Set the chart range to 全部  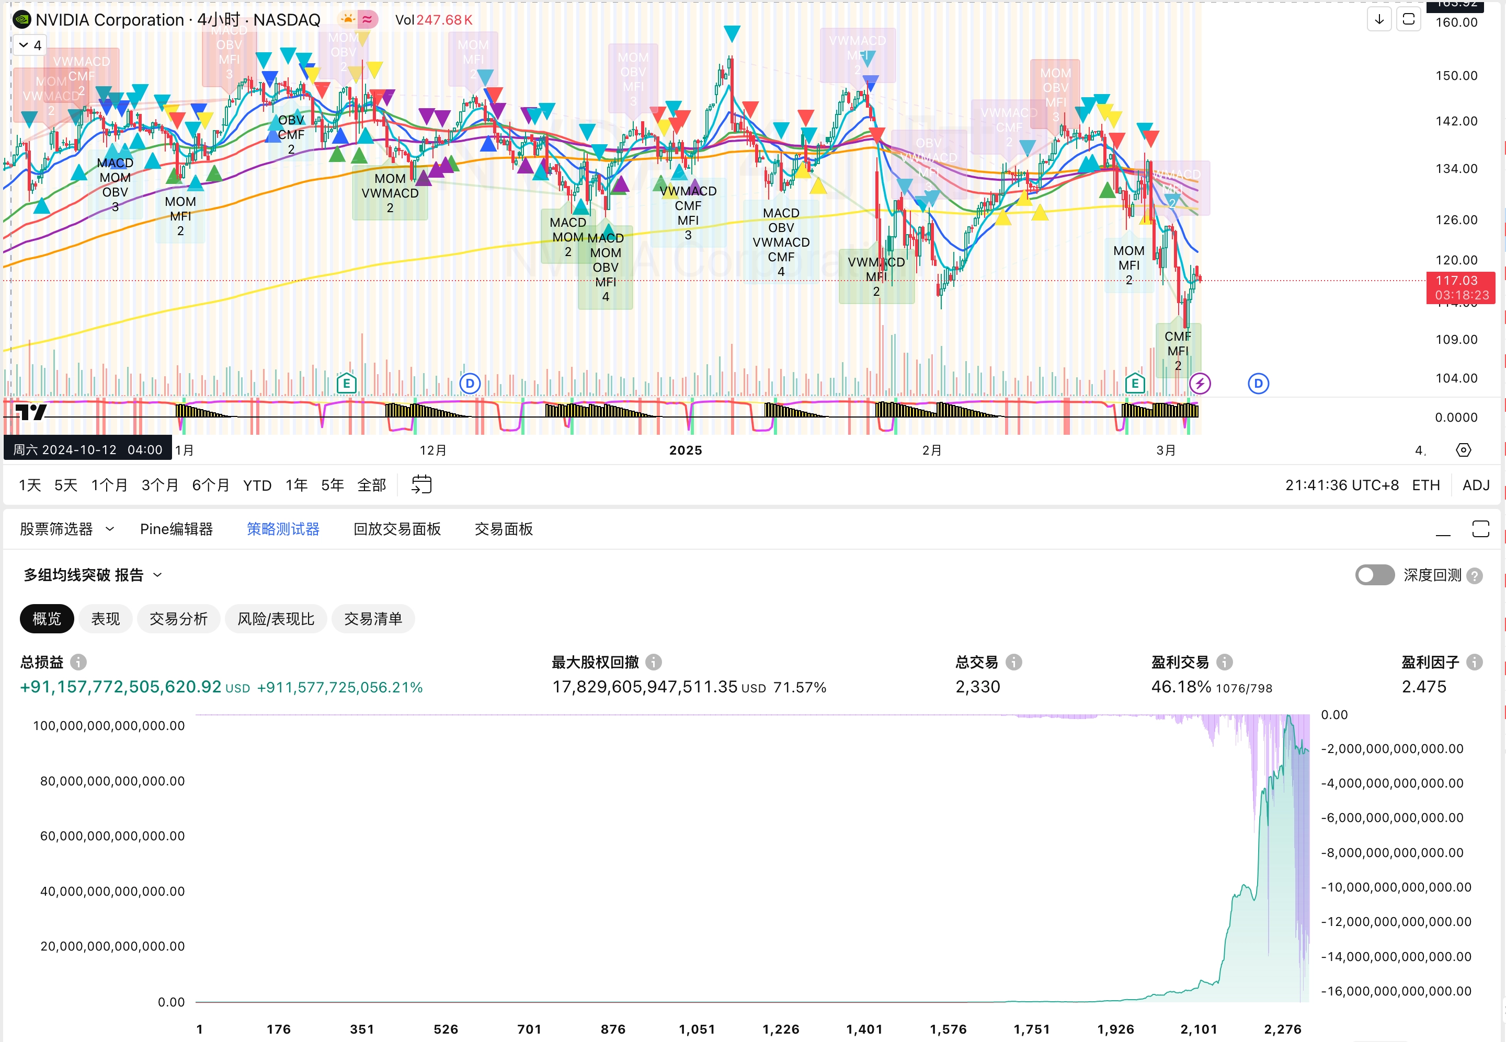tap(372, 485)
